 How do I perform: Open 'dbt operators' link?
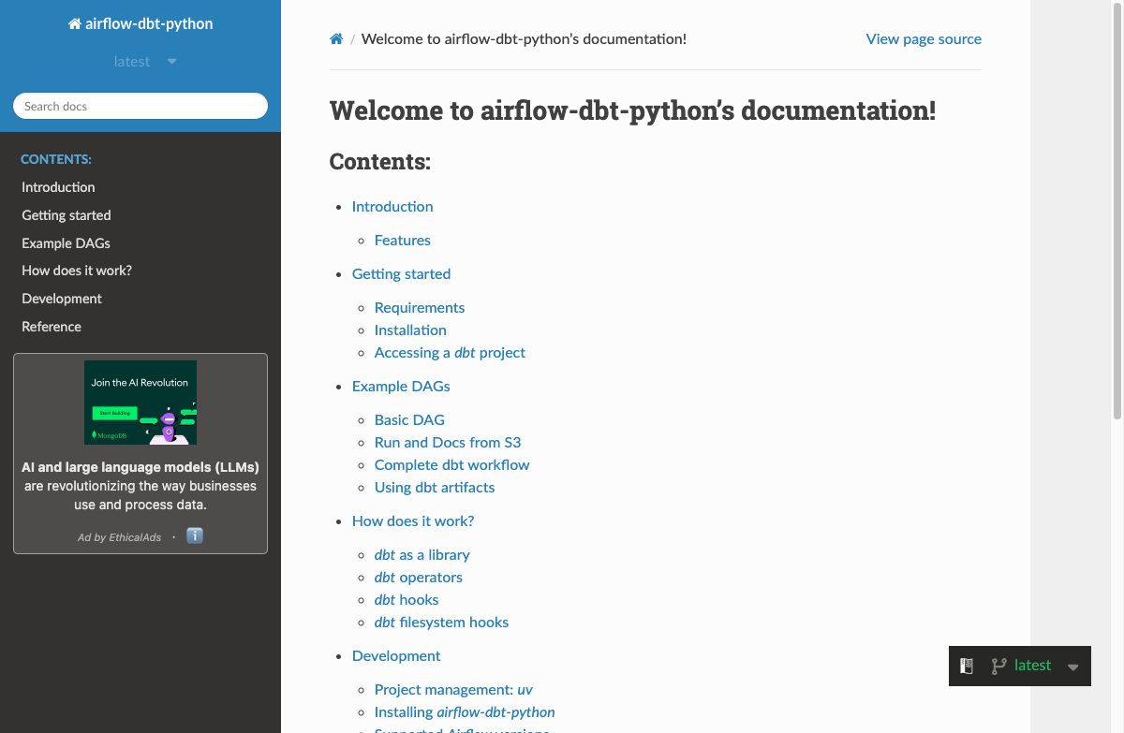click(419, 578)
